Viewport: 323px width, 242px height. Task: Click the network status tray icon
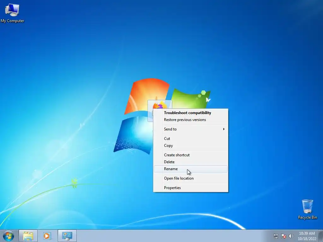(276, 236)
